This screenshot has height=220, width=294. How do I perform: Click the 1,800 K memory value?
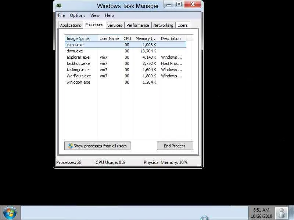[149, 76]
